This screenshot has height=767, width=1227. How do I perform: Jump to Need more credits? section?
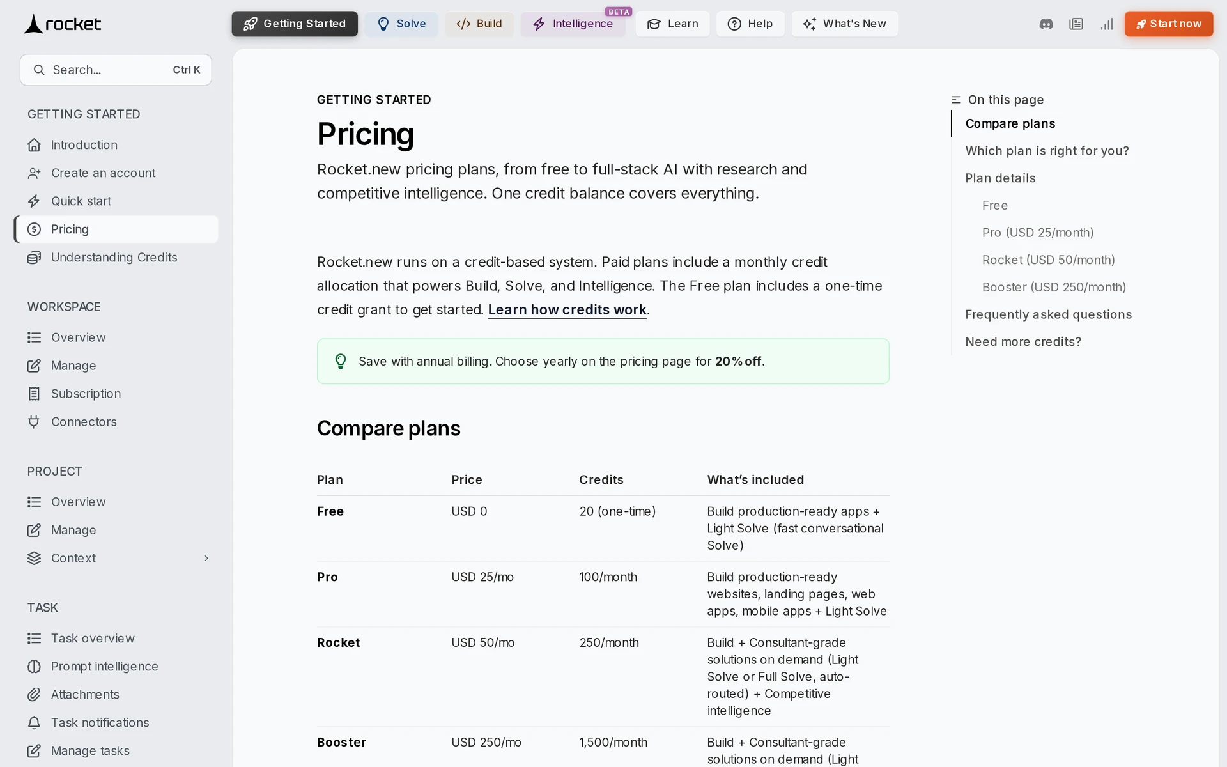point(1023,342)
